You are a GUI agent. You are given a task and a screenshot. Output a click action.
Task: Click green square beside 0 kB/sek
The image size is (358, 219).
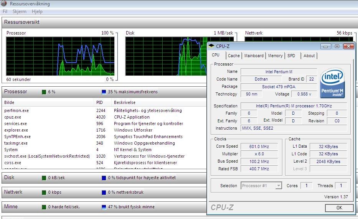[x=44, y=178]
